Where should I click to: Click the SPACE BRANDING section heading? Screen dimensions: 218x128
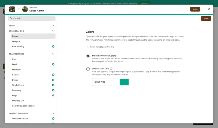tap(17, 31)
